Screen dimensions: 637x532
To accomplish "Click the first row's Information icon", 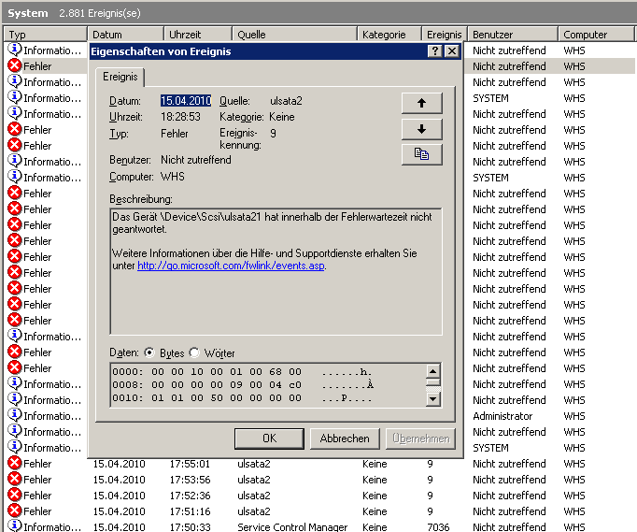I will 15,50.
